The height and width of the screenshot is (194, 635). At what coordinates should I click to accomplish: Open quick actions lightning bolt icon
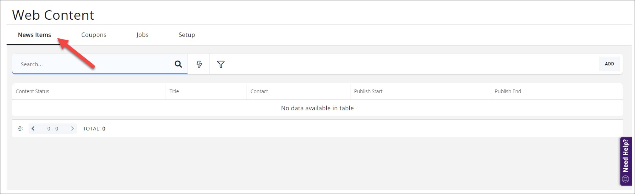point(199,64)
